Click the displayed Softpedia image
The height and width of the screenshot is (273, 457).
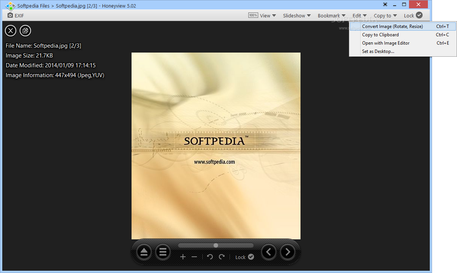[x=216, y=146]
